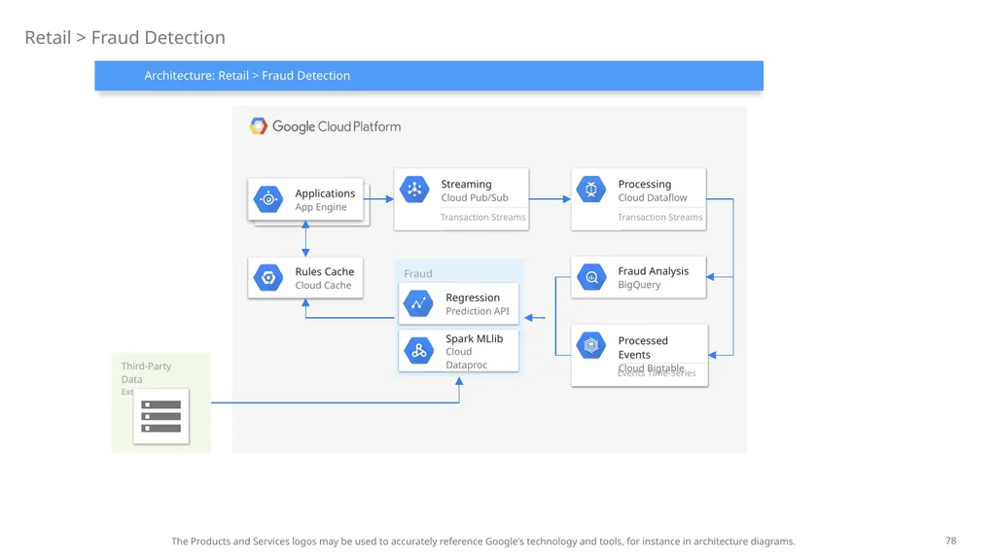Screen dimensions: 996x560
Task: Click the slide title 'Retail > Fraud Detection'
Action: point(124,38)
